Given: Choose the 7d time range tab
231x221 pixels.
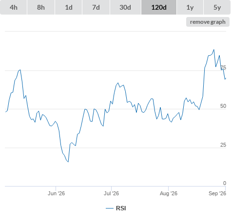Looking at the screenshot, I should [x=96, y=7].
